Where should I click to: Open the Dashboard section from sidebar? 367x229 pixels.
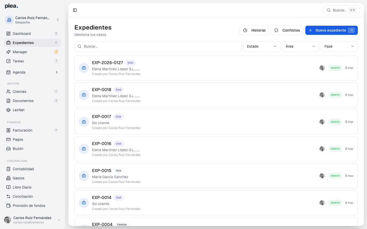click(x=22, y=33)
